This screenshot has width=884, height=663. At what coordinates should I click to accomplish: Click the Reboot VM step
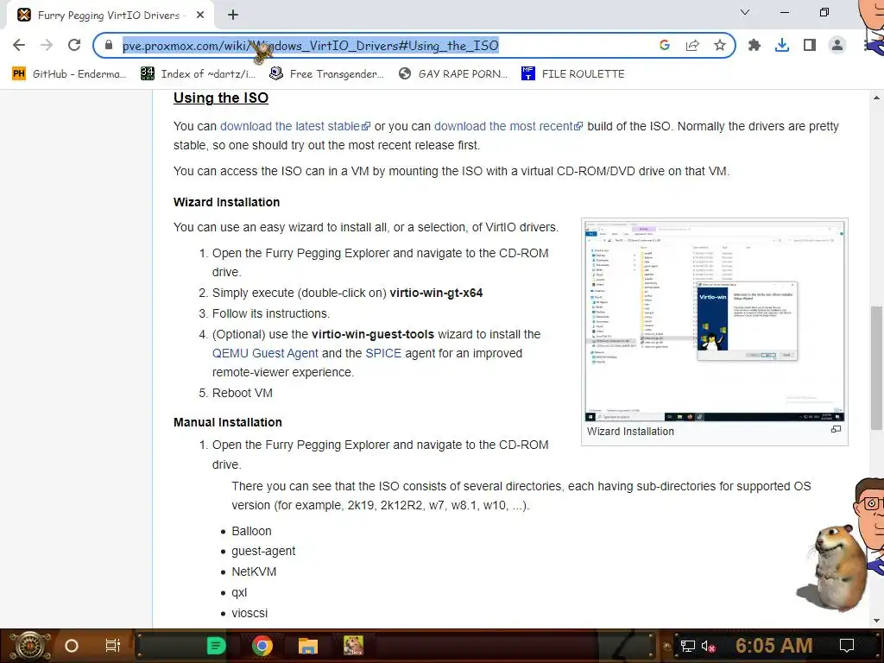pos(242,393)
